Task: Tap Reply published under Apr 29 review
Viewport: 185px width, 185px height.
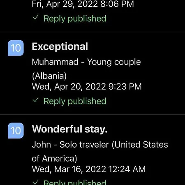Action: (x=75, y=18)
